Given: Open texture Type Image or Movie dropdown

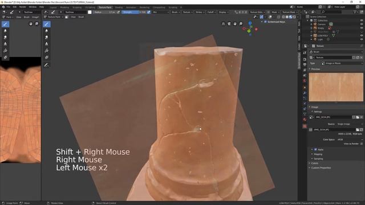Looking at the screenshot, I should pos(342,63).
